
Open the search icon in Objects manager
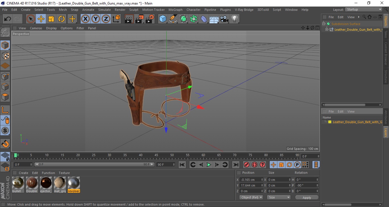364,17
